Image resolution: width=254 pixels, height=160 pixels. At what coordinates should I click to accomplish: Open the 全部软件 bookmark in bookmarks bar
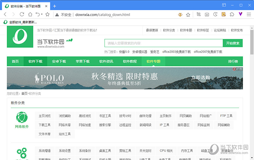(20, 22)
